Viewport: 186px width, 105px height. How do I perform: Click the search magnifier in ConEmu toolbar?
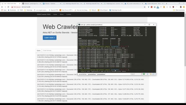[x=142, y=74]
